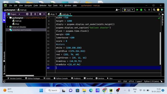Open editor tabs three-dot menu
This screenshot has width=167, height=94.
click(159, 14)
